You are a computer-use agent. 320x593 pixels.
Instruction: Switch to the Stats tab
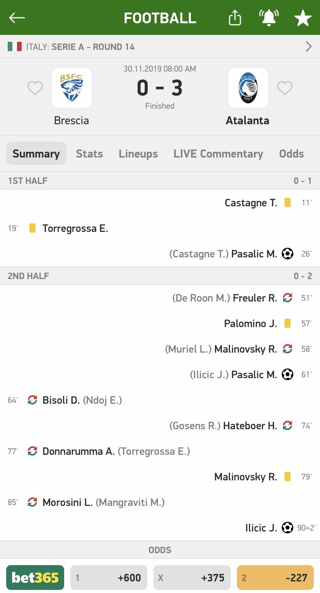tap(89, 154)
